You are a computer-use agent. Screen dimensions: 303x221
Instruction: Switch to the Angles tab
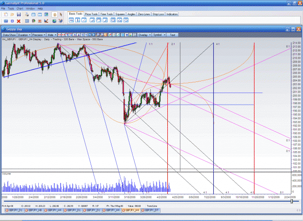pos(131,14)
